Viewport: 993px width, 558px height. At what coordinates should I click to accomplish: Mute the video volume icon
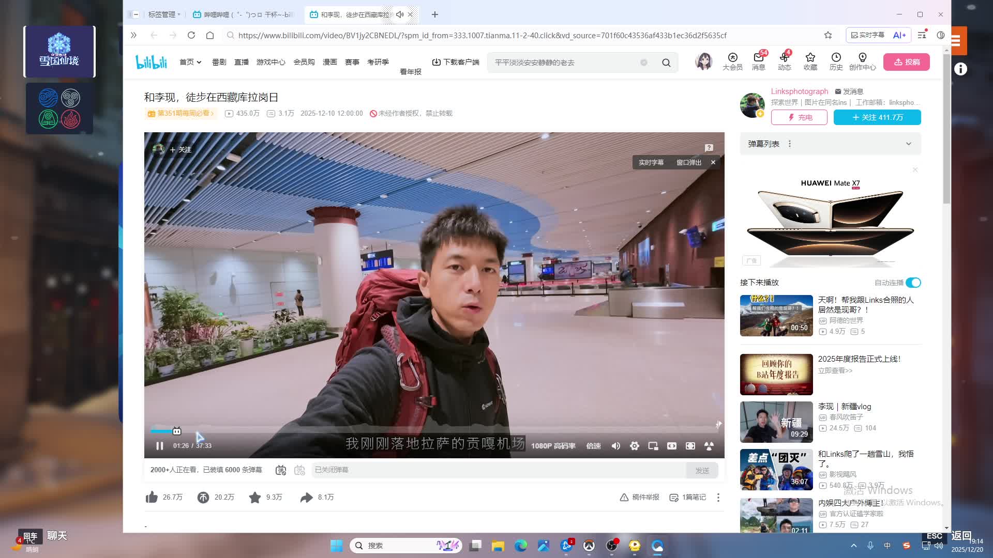615,446
